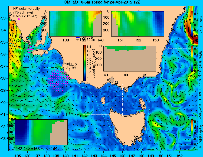Click the bottom-right velocity color bar
The height and width of the screenshot is (157, 203).
[x=192, y=132]
